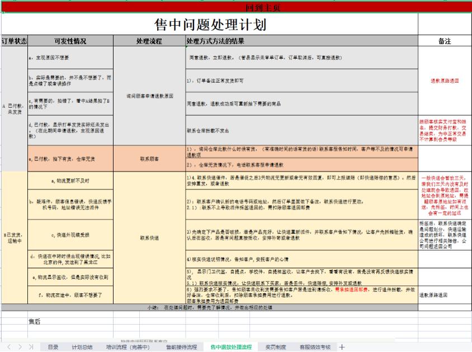Select the red 退款原路退回 note cell
Screen dimensions: 472x352
[445, 81]
